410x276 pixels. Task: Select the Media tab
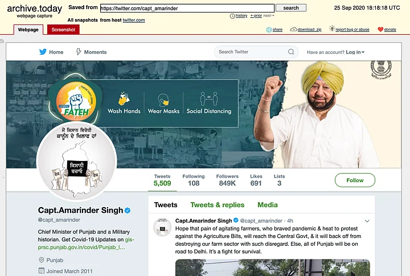coord(268,205)
